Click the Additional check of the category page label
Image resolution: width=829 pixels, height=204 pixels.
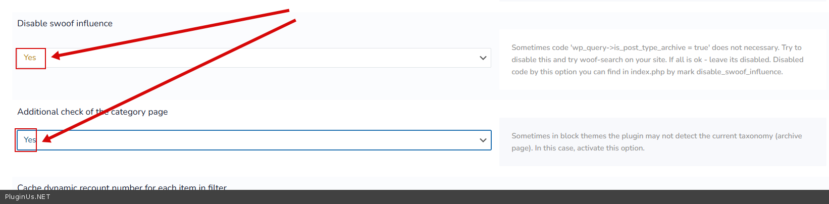pyautogui.click(x=92, y=112)
